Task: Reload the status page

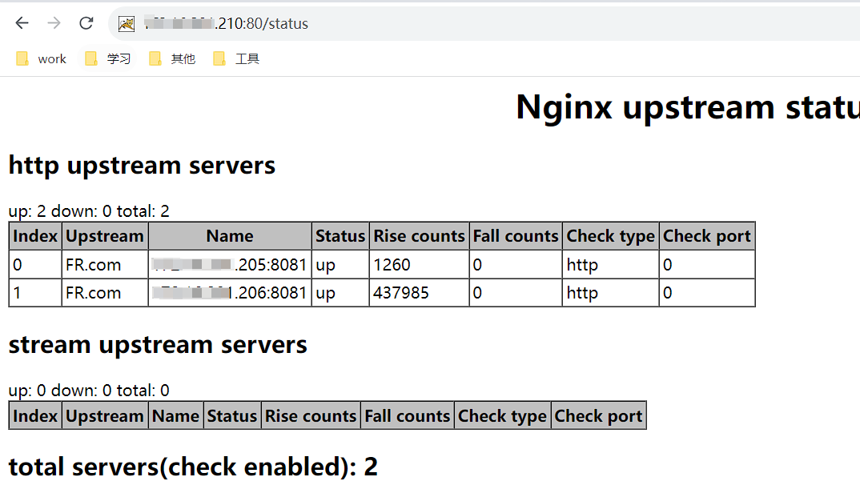Action: coord(86,23)
